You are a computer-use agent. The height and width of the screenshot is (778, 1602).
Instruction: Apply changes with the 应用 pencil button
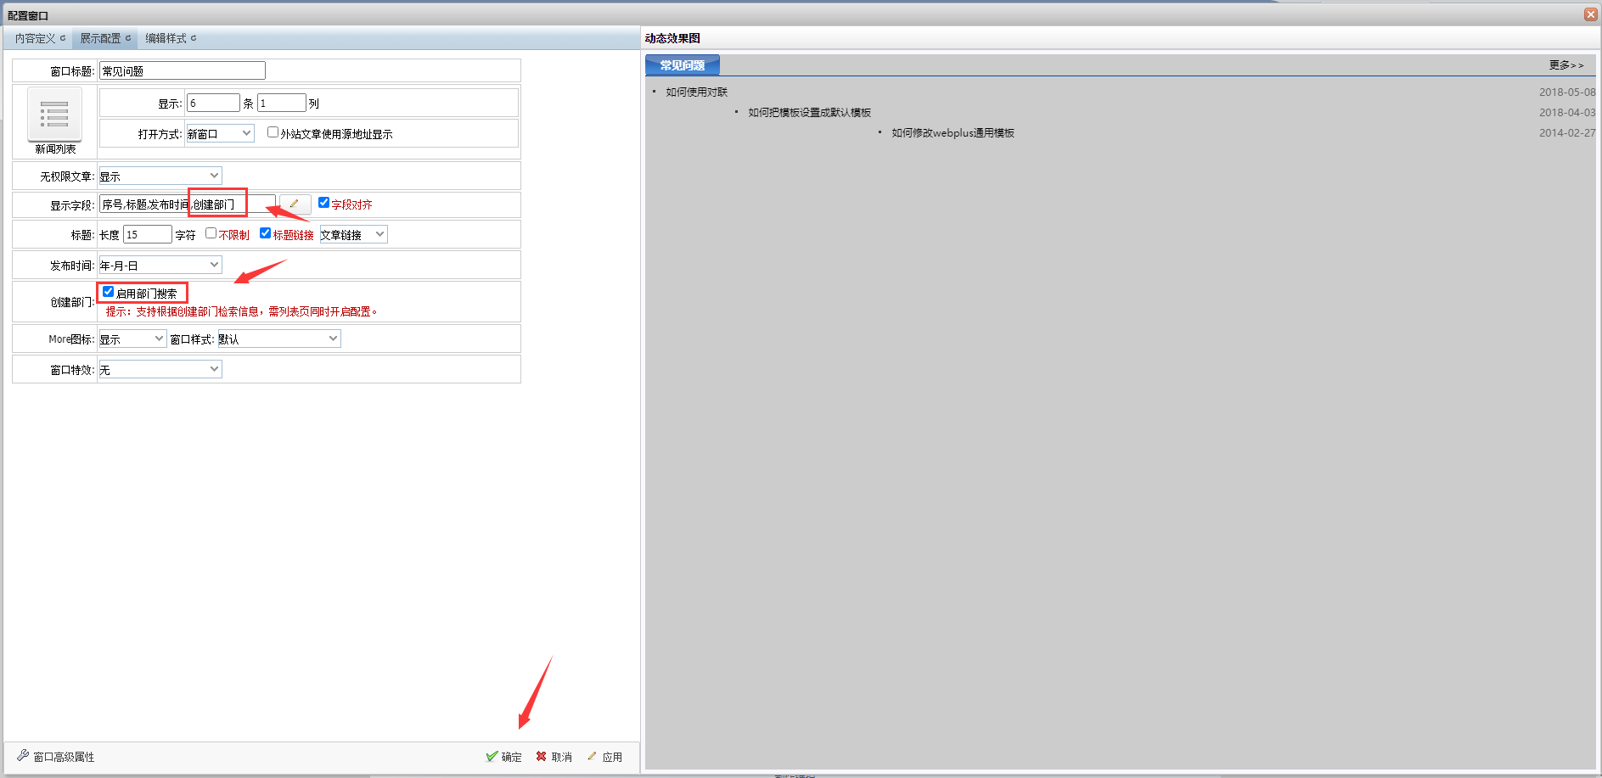point(604,757)
